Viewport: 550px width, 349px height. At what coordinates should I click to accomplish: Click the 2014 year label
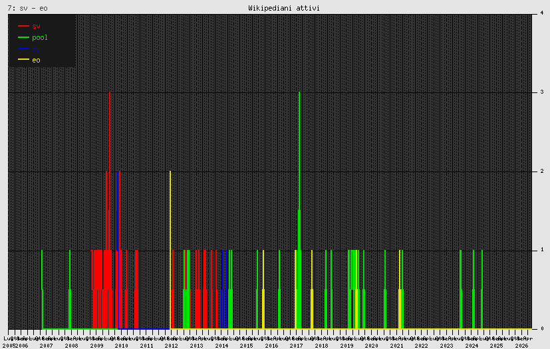tap(221, 346)
